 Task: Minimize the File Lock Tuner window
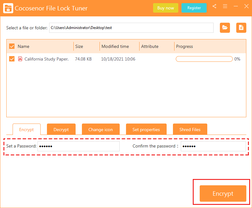point(236,6)
